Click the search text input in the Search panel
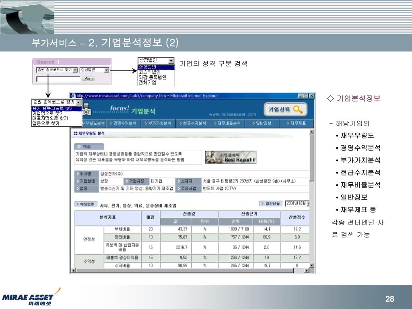The image size is (412, 309). click(x=58, y=79)
